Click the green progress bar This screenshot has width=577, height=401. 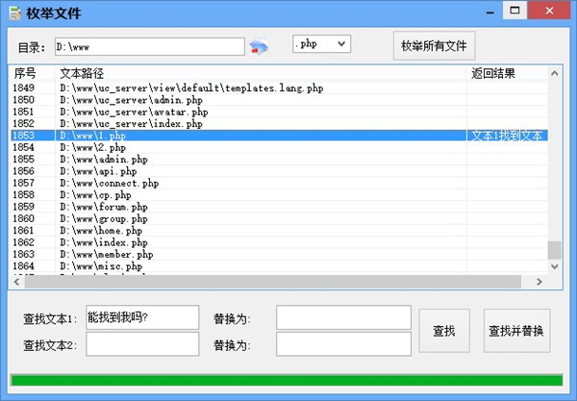(x=287, y=380)
